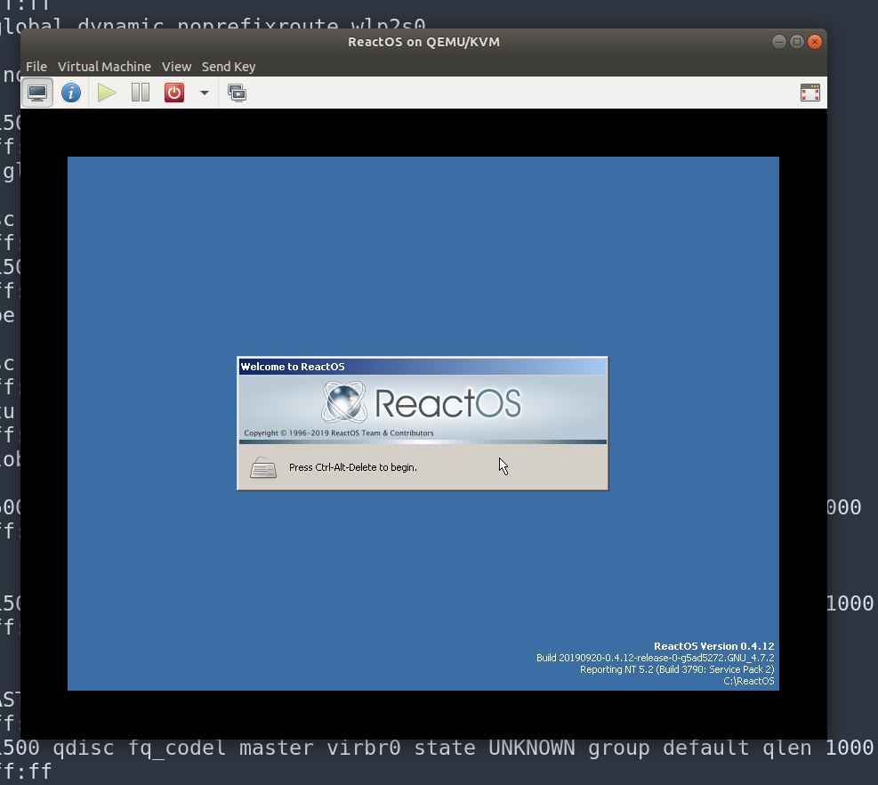
Task: Open the Virtual Machine menu
Action: 104,67
